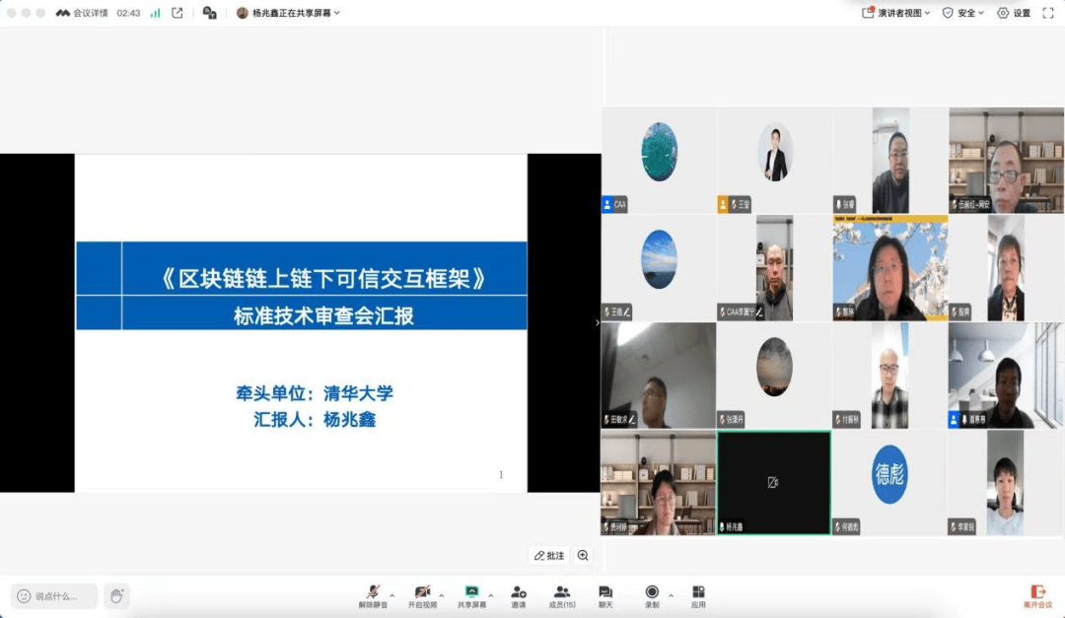
Task: Open the apps (应用) panel
Action: point(698,595)
